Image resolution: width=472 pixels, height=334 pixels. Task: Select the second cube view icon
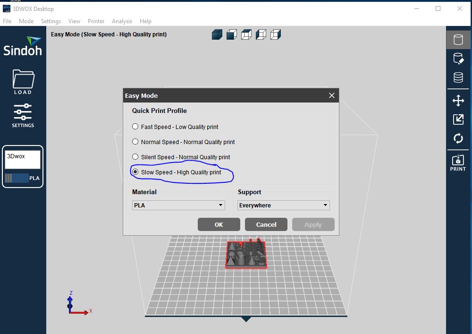click(x=231, y=34)
